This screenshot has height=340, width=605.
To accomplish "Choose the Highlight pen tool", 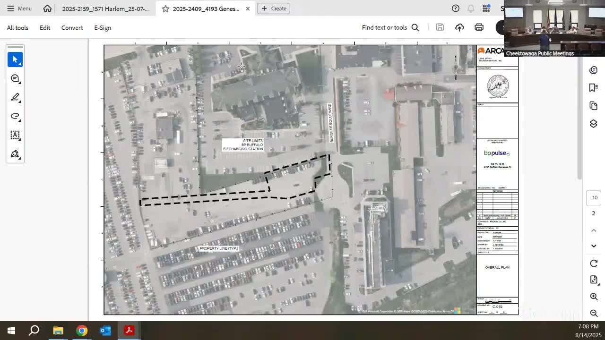I will [x=15, y=97].
